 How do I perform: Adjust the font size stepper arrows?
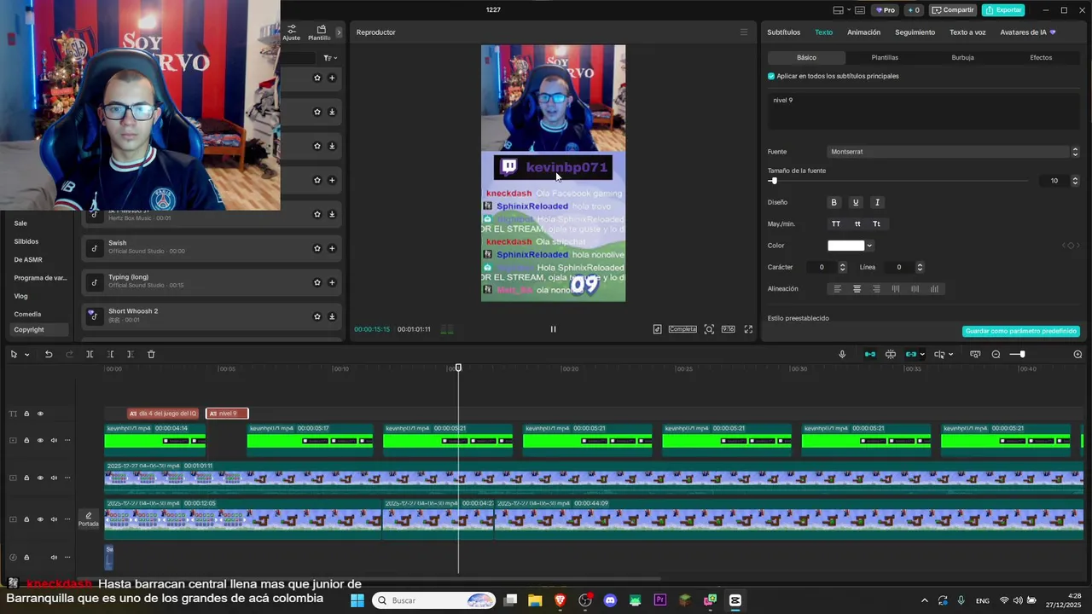tap(1075, 181)
